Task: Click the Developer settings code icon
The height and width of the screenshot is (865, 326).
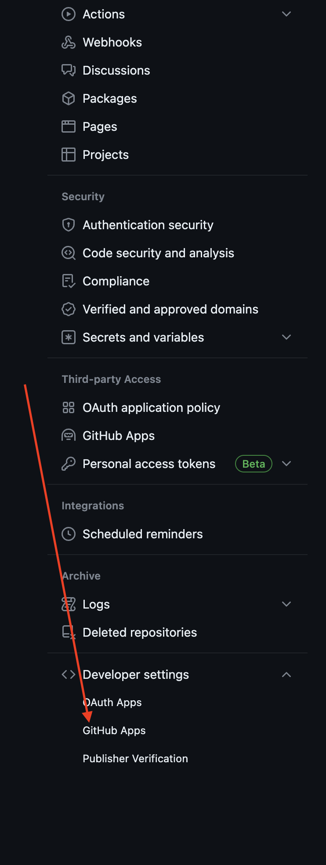Action: [68, 674]
